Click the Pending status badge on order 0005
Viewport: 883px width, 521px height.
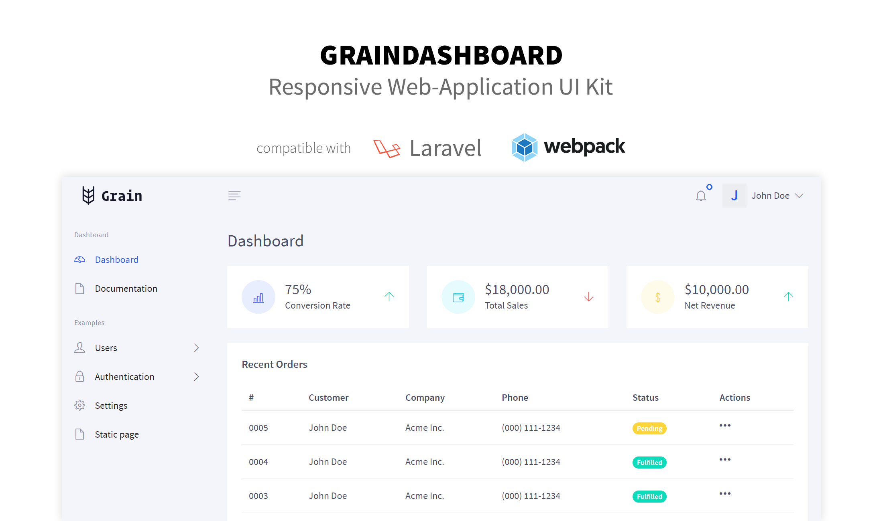coord(649,428)
